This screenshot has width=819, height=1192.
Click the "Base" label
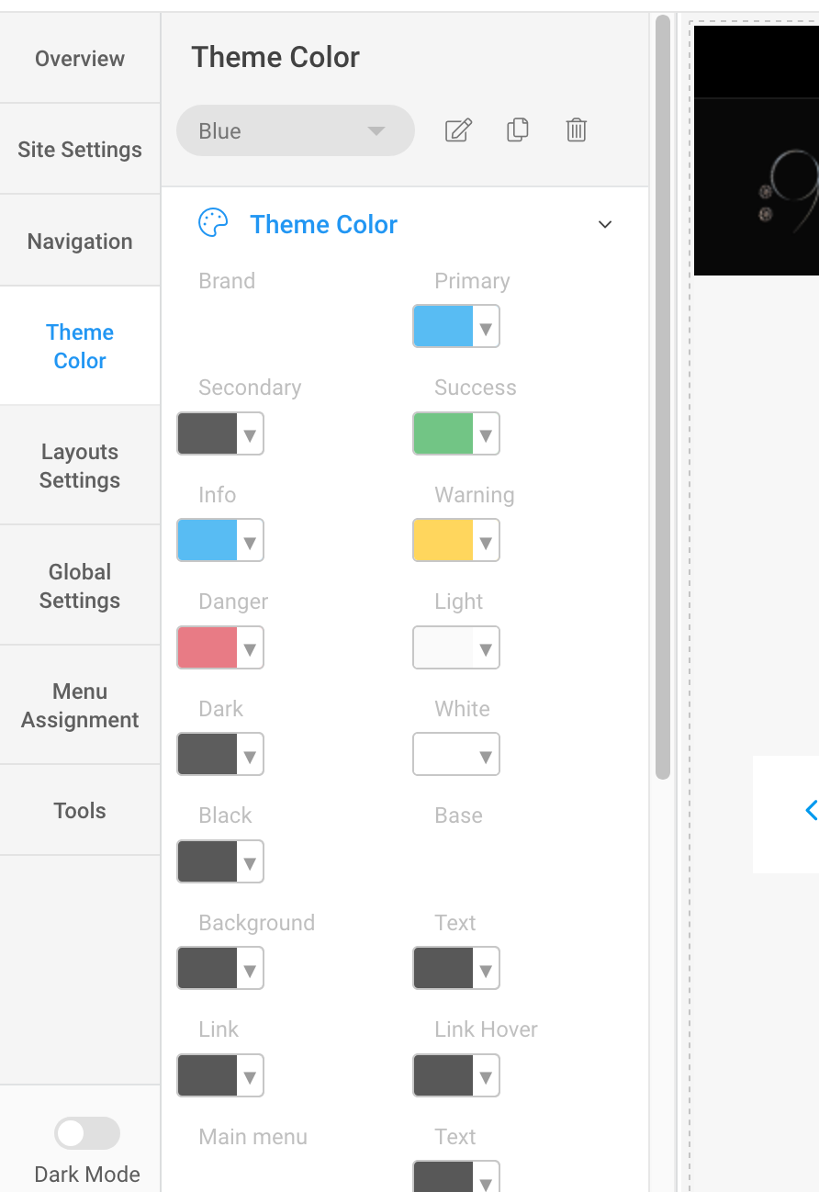coord(458,815)
